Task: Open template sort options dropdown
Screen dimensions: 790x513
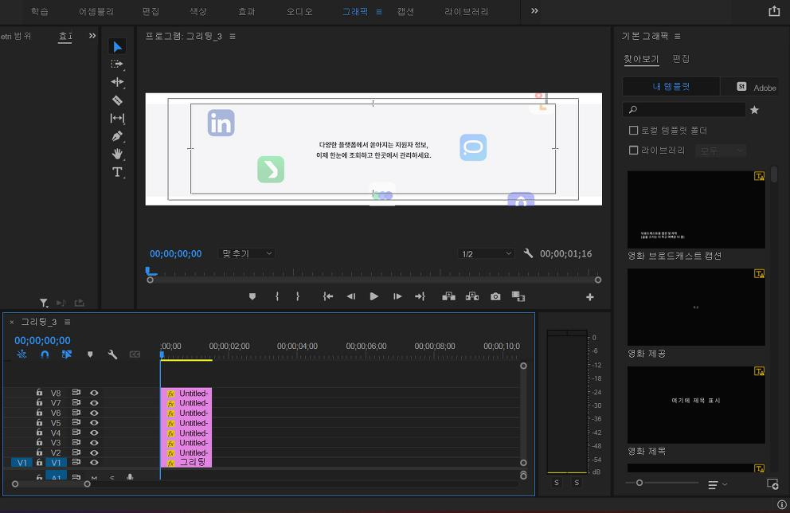Action: pyautogui.click(x=718, y=484)
